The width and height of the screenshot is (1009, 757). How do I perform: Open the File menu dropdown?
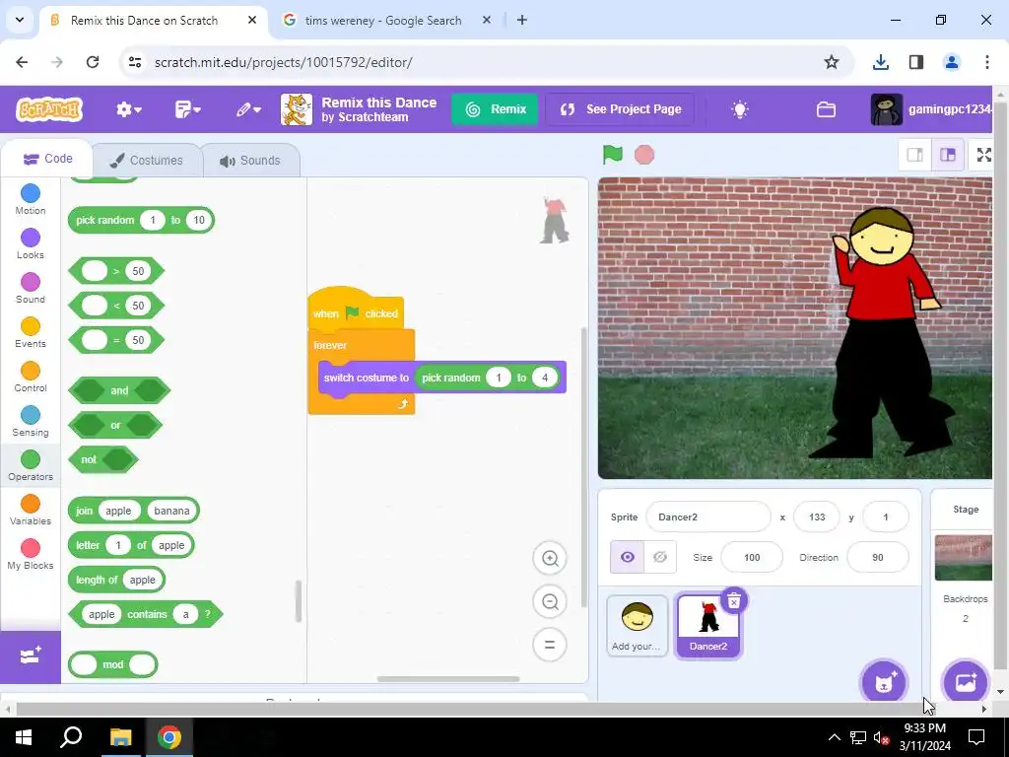[x=187, y=109]
